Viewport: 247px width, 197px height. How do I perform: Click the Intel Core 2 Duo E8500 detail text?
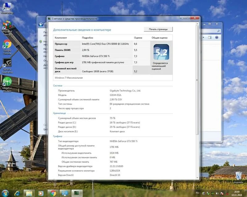coord(105,44)
